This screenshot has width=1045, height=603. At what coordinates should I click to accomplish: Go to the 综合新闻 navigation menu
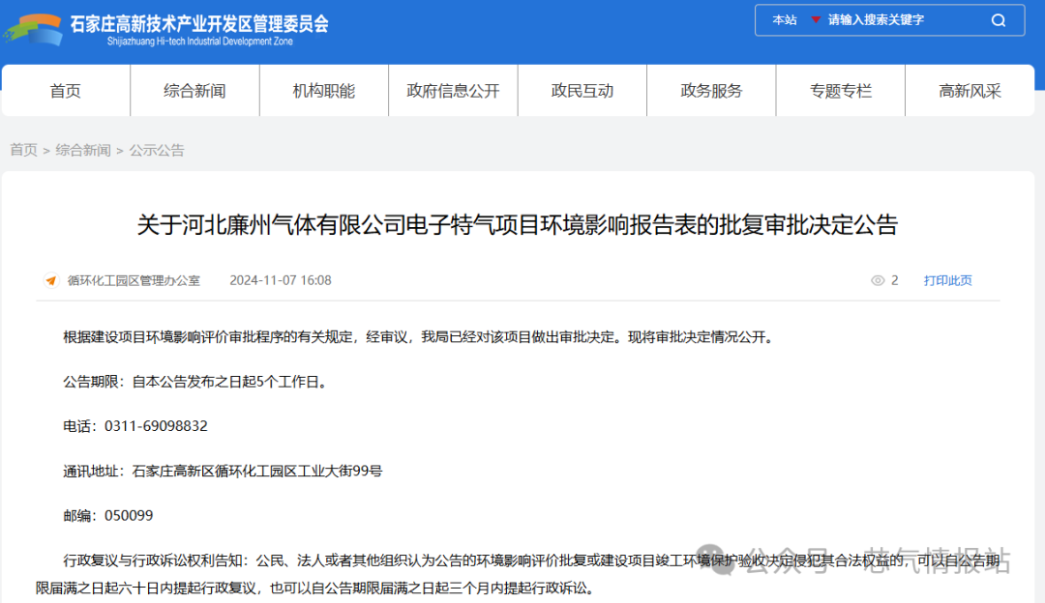pos(194,91)
